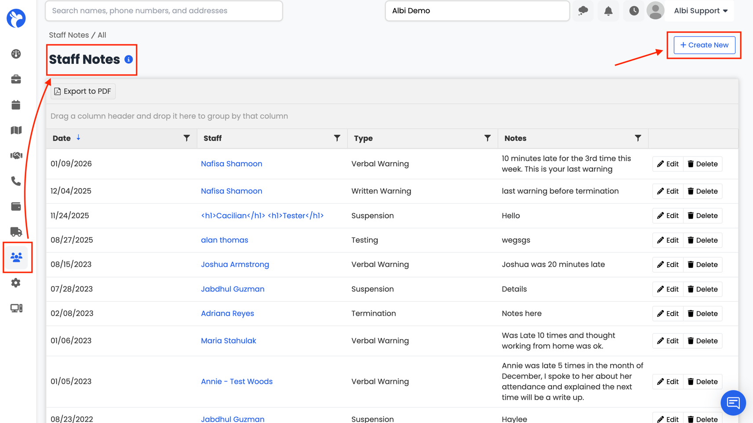Expand the Albi Support user menu
Viewport: 753px width, 423px height.
tap(701, 11)
